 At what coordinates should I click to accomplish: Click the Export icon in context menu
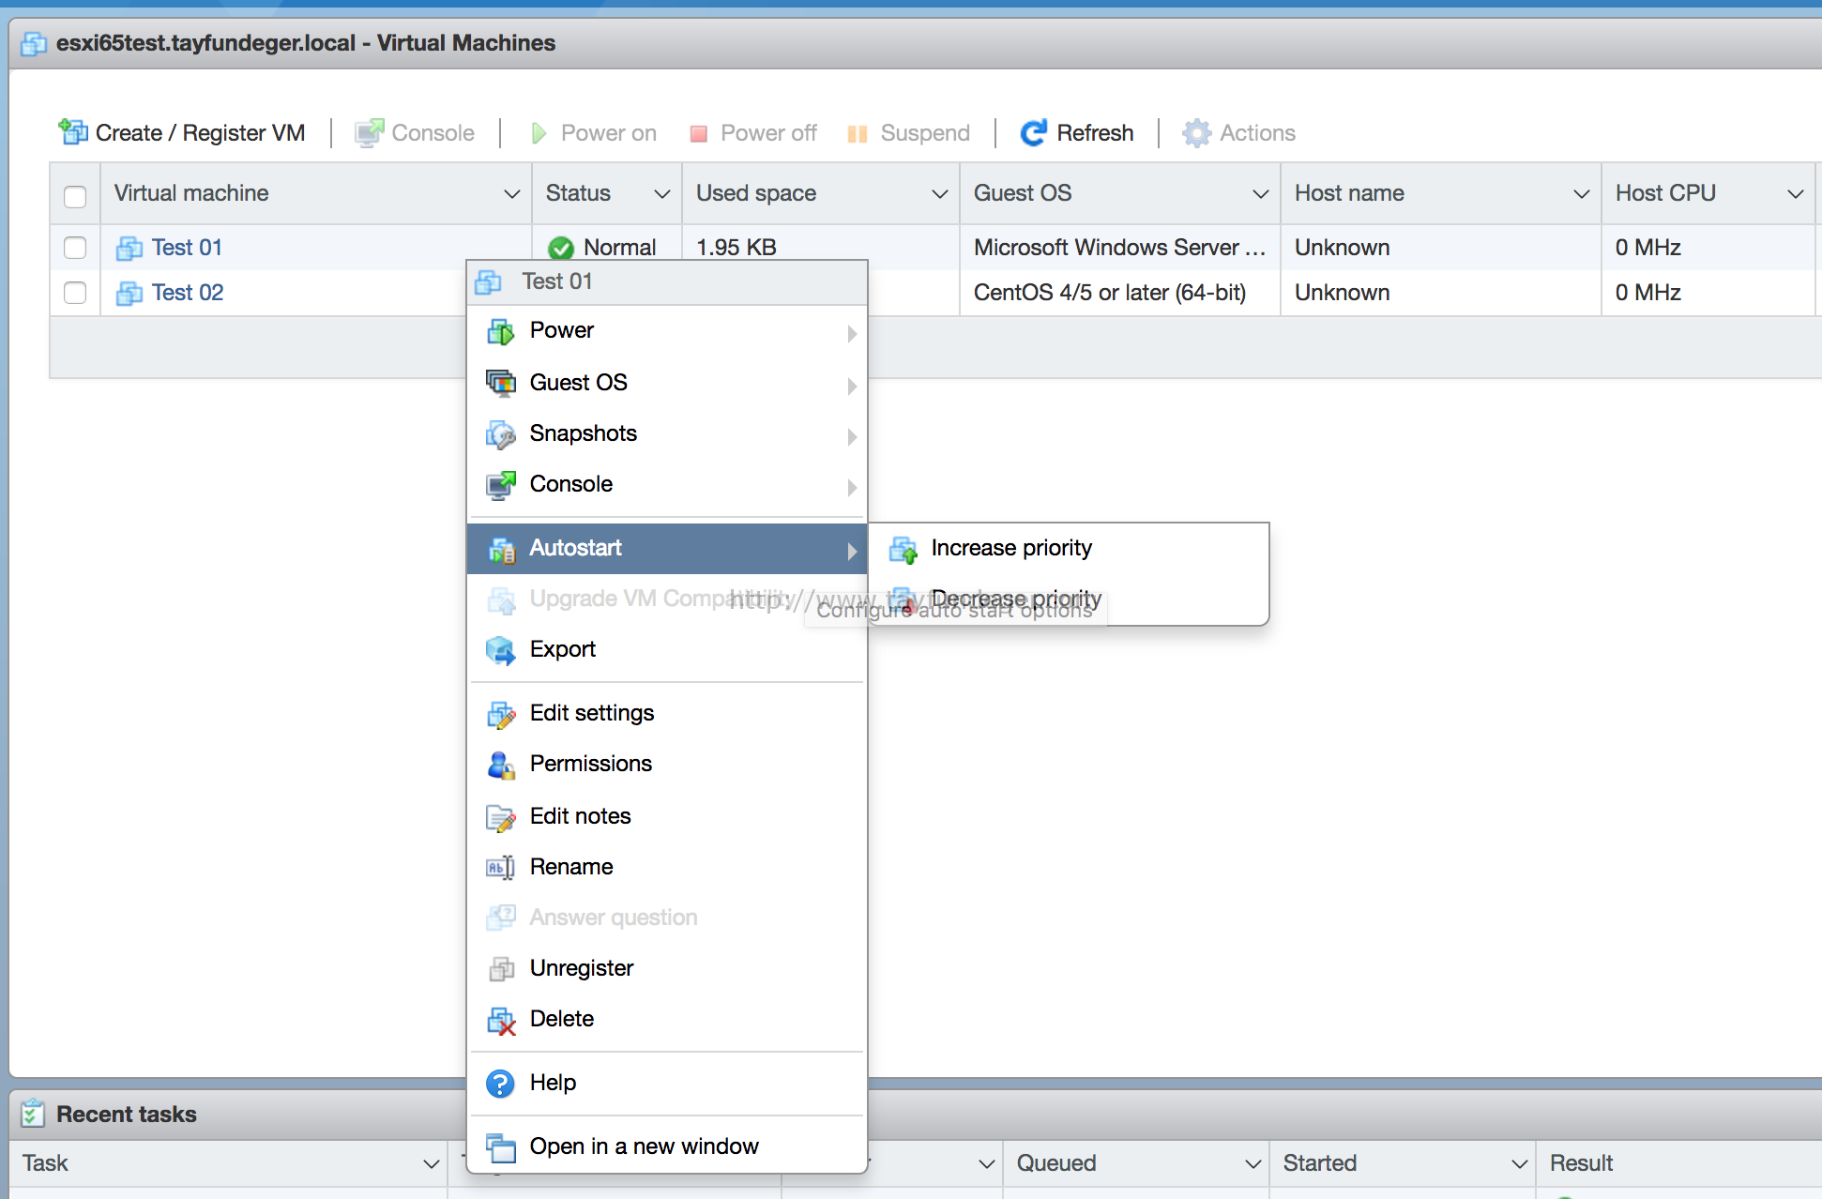coord(501,650)
